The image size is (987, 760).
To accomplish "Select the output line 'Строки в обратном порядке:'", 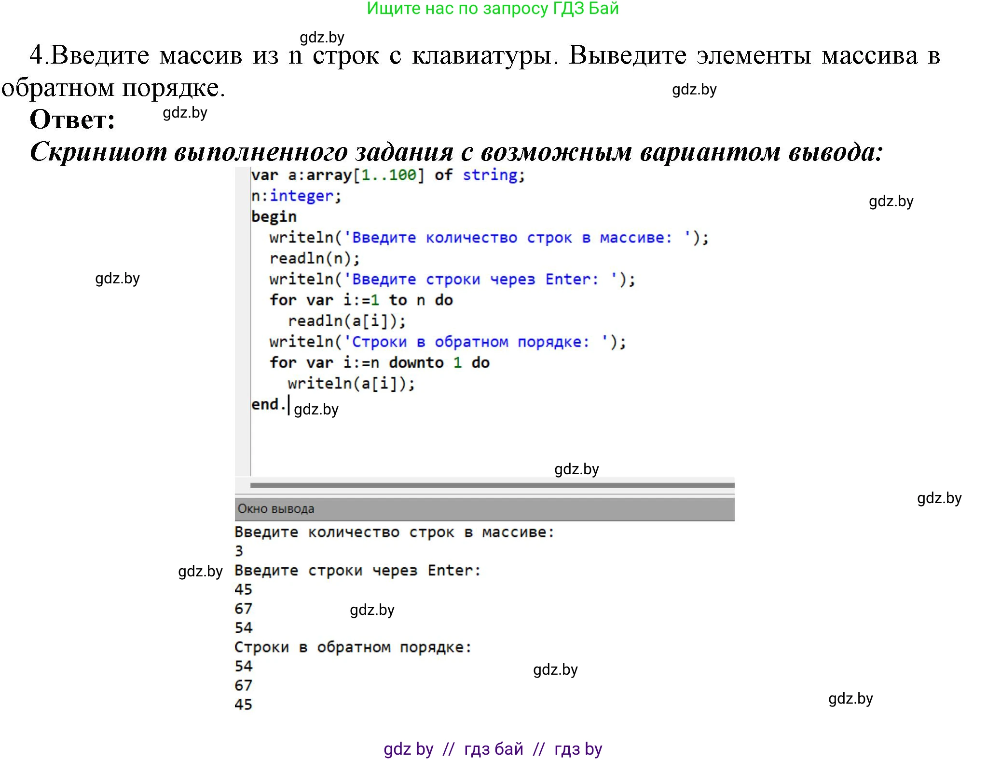I will [x=354, y=647].
